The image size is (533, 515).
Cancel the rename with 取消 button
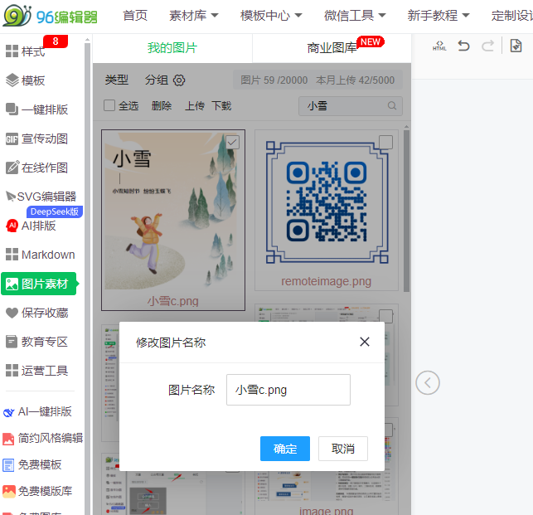pos(342,449)
